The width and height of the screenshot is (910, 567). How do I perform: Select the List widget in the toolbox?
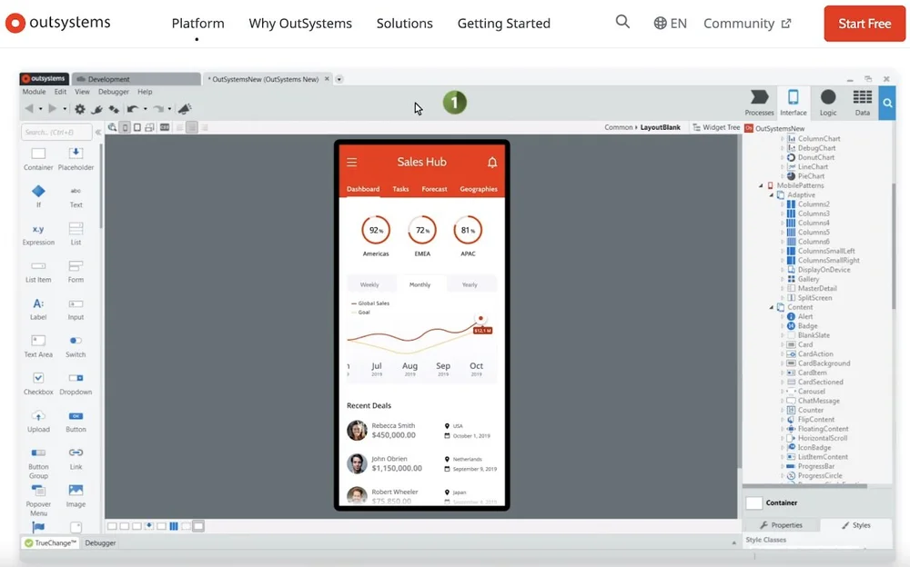click(76, 234)
